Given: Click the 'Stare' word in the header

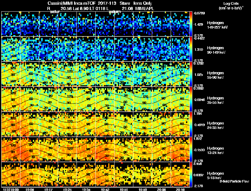Looking at the screenshot, I should tap(125, 3).
